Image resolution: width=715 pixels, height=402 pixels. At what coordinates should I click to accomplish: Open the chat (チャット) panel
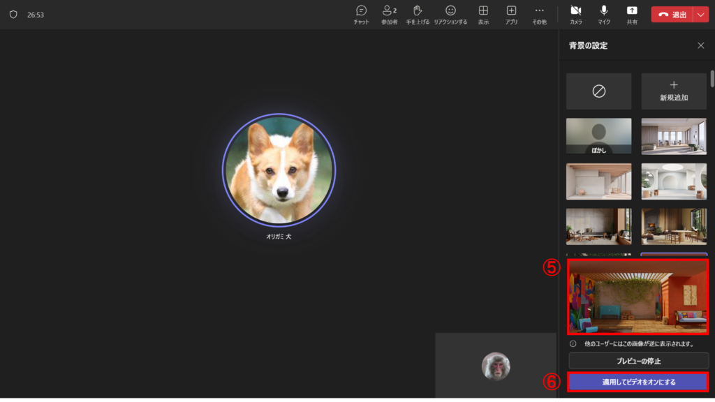tap(361, 14)
